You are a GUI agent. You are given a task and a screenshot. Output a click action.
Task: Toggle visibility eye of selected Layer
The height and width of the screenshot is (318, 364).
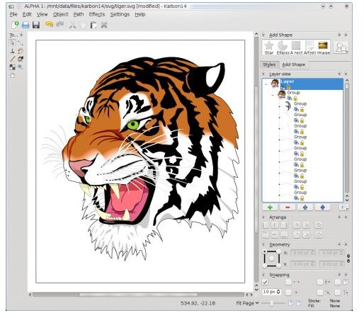point(283,88)
